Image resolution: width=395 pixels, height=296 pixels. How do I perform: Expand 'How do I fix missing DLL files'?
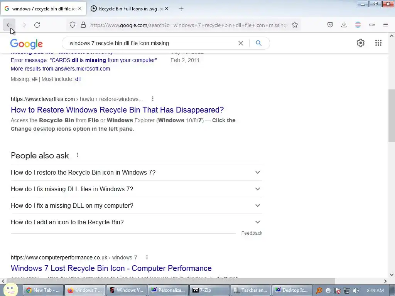[x=136, y=189]
